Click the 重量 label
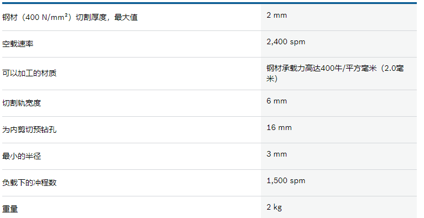Screen dimensions: 424x218 pos(10,209)
